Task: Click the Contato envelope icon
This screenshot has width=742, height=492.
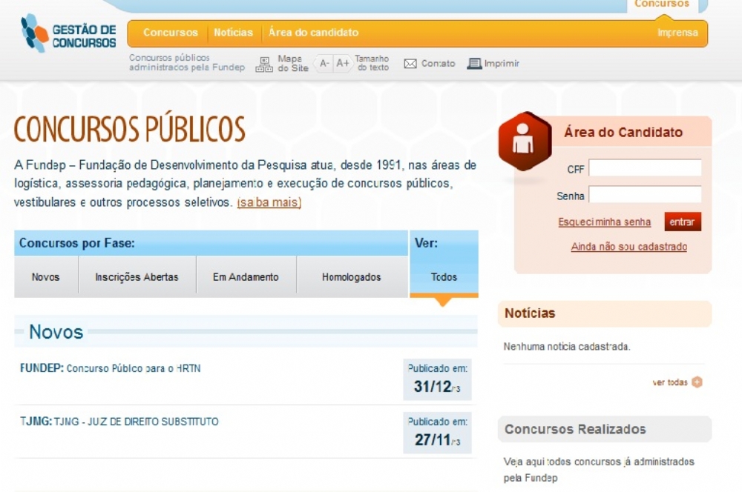Action: 410,64
